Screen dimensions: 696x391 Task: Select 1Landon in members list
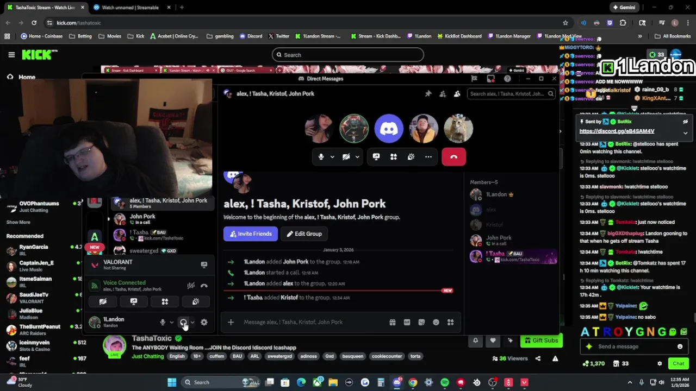coord(513,194)
